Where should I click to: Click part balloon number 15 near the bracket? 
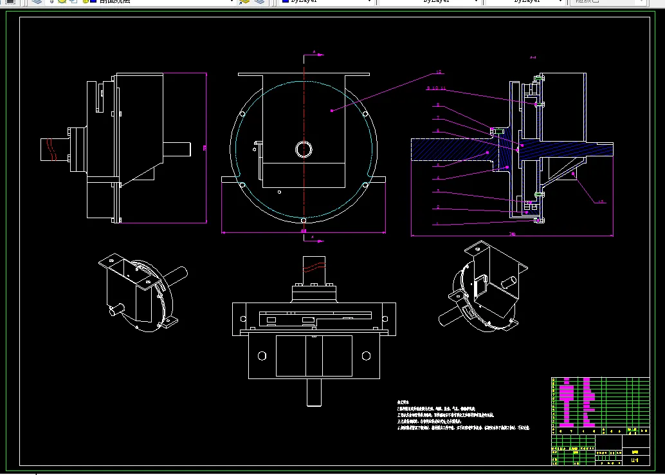tap(601, 201)
